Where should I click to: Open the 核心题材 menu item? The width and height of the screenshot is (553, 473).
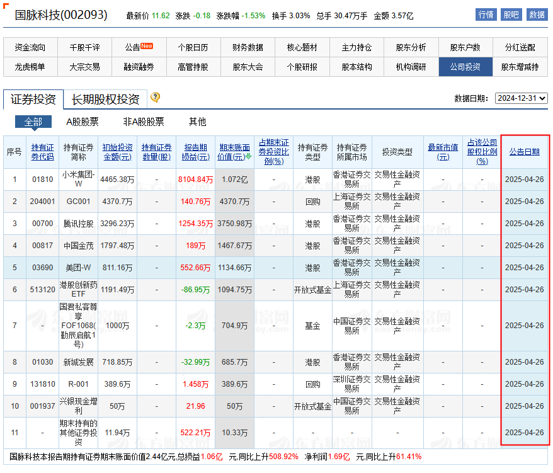302,48
